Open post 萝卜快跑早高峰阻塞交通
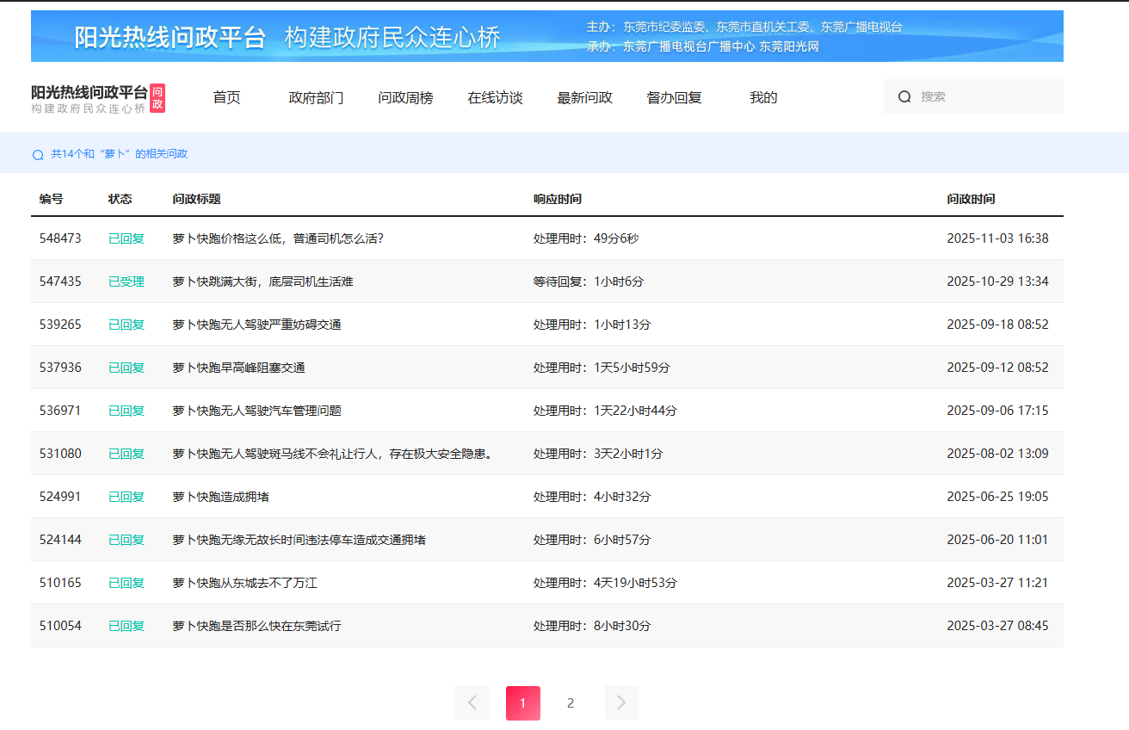The width and height of the screenshot is (1129, 730). click(238, 368)
